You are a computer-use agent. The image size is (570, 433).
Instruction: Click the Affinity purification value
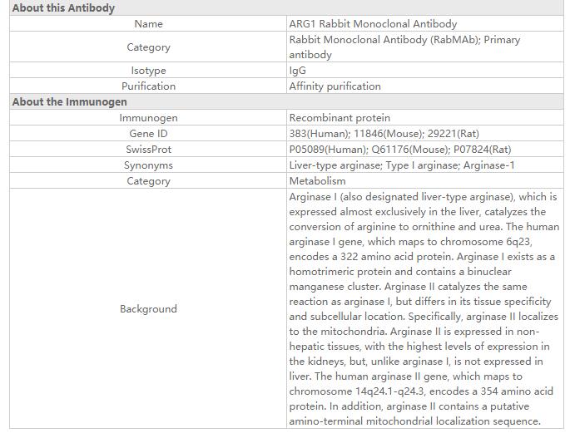point(335,86)
